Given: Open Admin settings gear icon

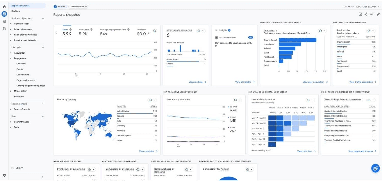Looking at the screenshot, I should point(4,175).
